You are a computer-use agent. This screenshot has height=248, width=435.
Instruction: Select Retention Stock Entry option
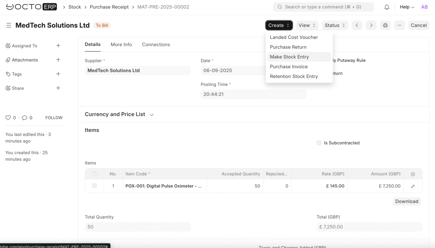[x=299, y=76]
